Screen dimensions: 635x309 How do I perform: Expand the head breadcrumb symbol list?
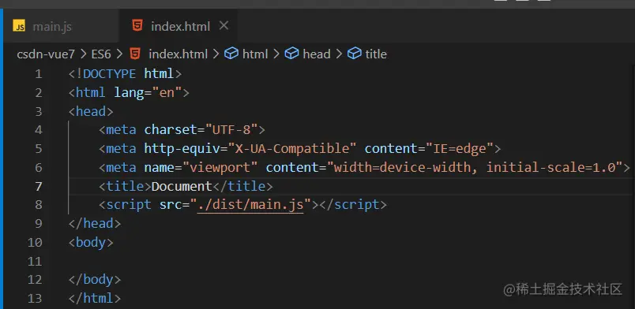316,54
